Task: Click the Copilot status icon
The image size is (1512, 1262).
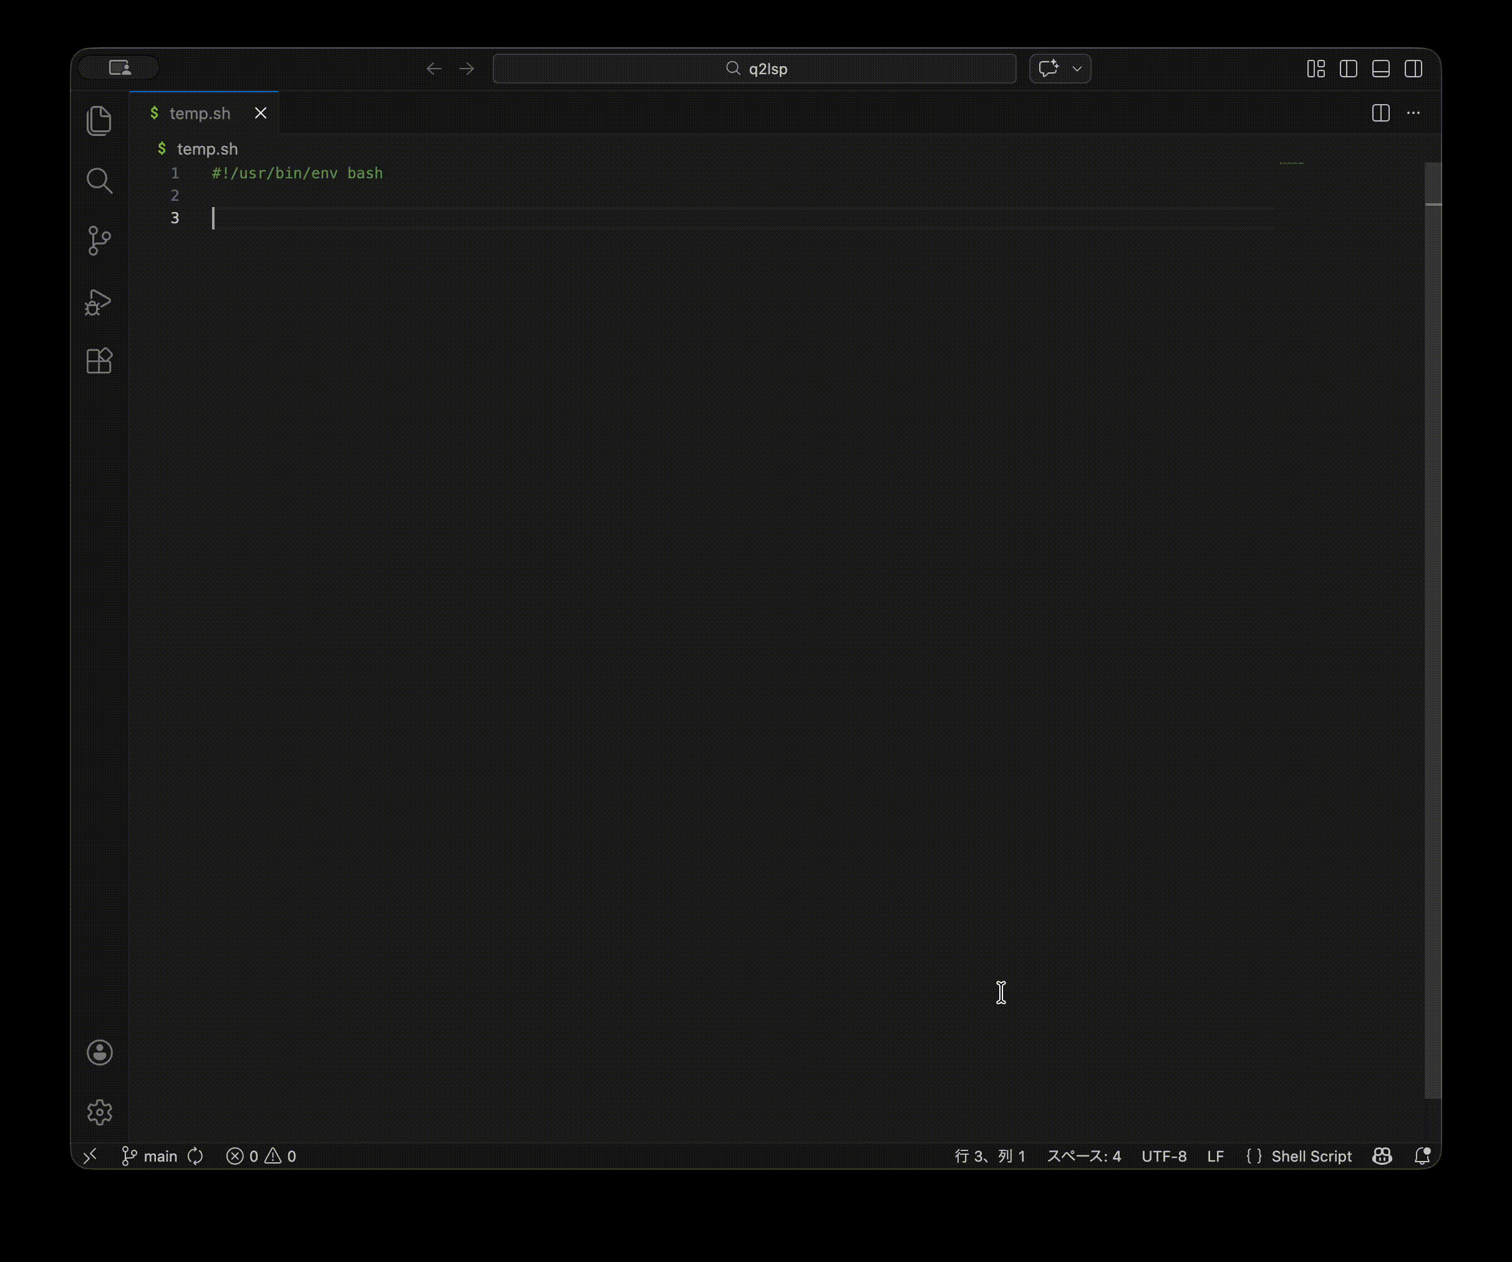Action: click(1382, 1156)
